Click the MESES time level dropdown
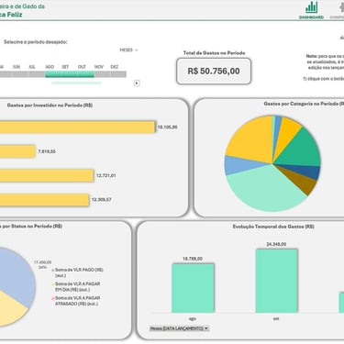Viewport: 344px width, 344px height. [x=128, y=50]
